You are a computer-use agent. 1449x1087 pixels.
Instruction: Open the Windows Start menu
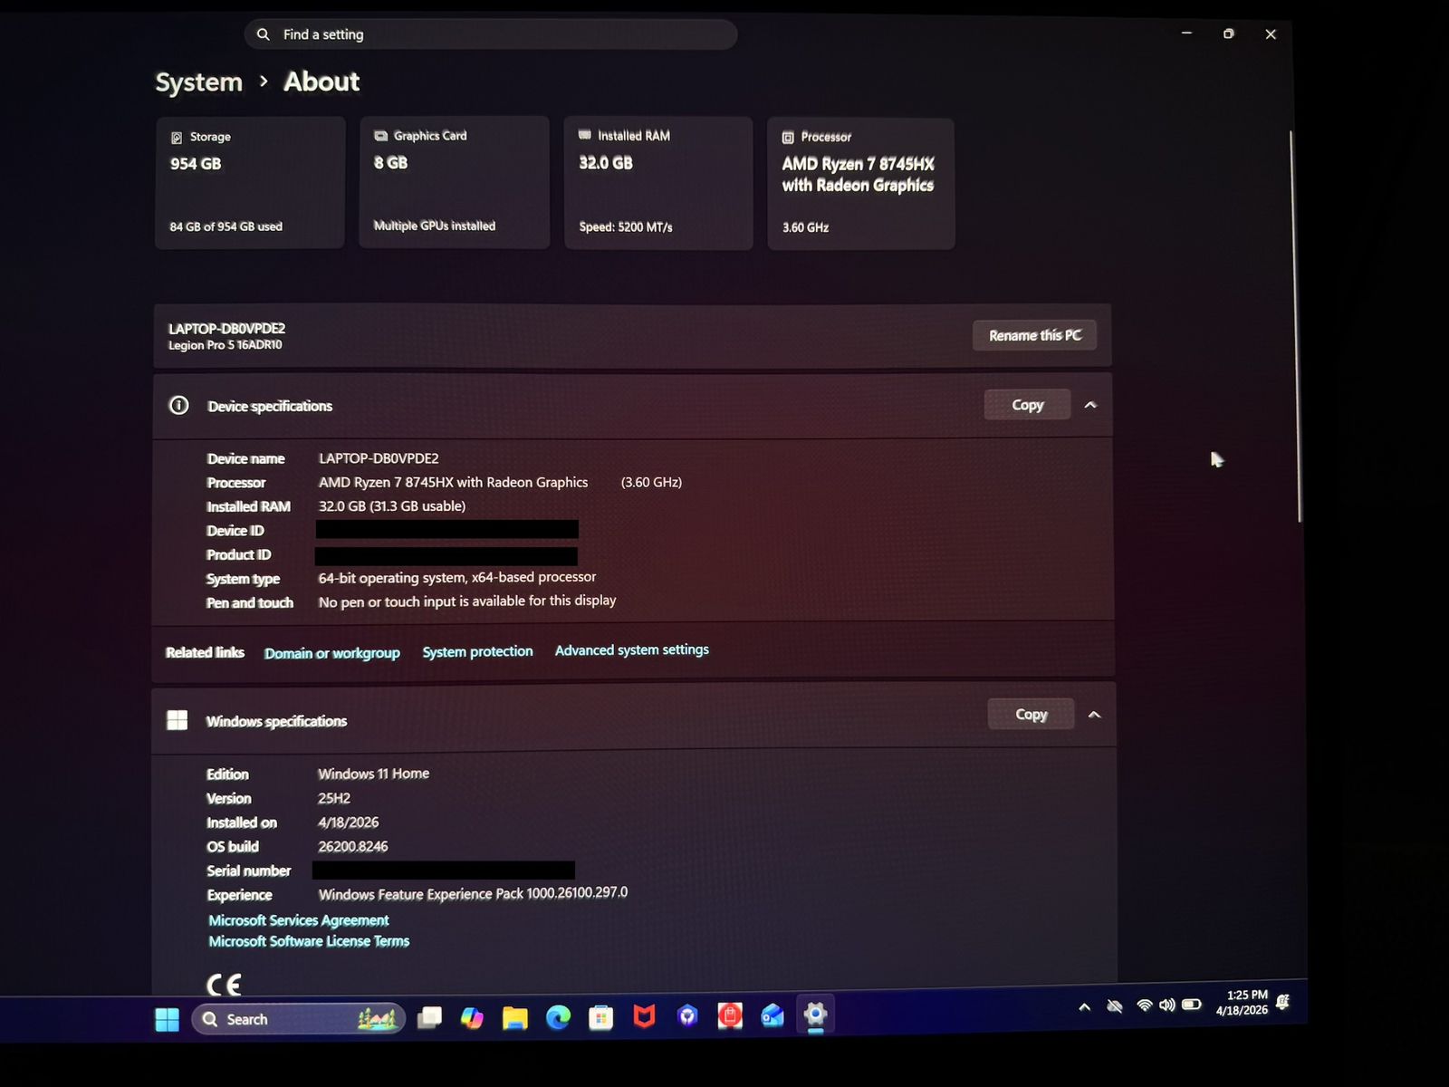click(168, 1020)
